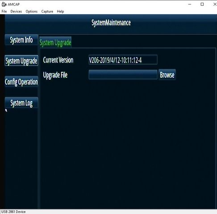Open the Help menu
The width and height of the screenshot is (217, 214).
pos(60,12)
